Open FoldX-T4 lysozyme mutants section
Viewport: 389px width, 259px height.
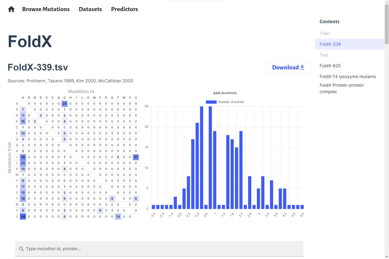tap(347, 77)
